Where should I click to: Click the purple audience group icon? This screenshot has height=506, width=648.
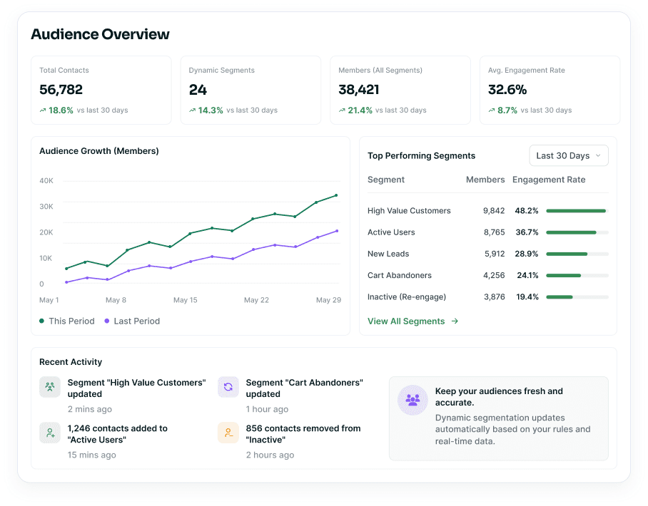412,400
